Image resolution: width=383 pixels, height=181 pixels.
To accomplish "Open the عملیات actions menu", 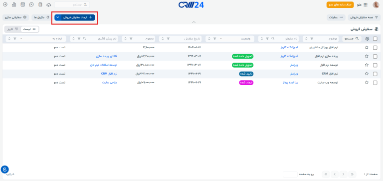I will (x=336, y=17).
